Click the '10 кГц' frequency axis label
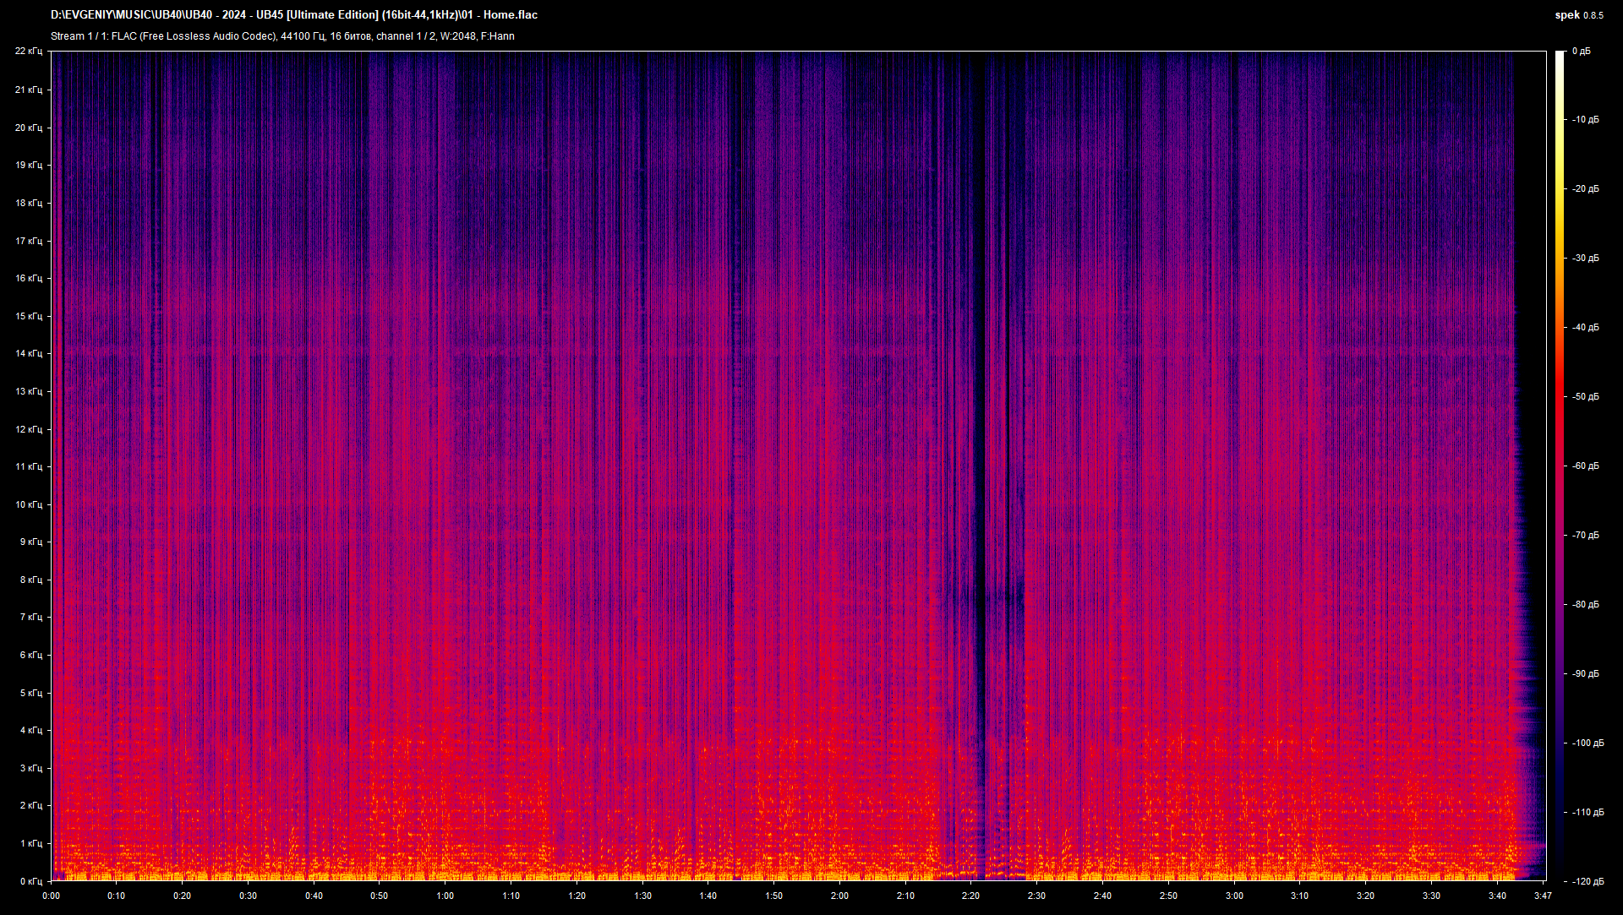This screenshot has width=1623, height=915. click(x=29, y=504)
